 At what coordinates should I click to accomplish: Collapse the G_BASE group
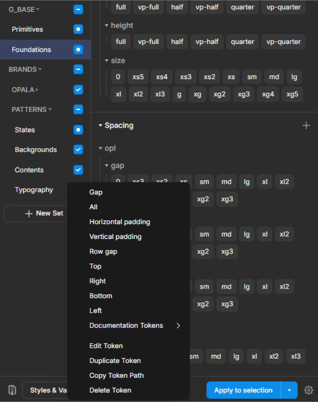(38, 9)
